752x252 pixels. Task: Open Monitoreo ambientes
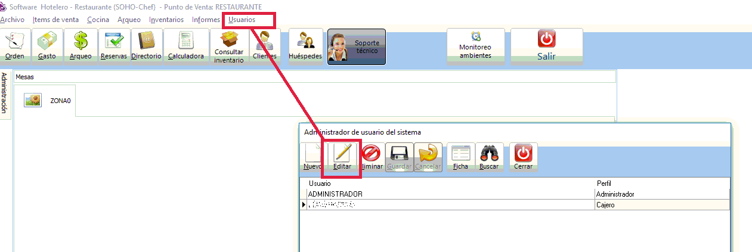475,46
